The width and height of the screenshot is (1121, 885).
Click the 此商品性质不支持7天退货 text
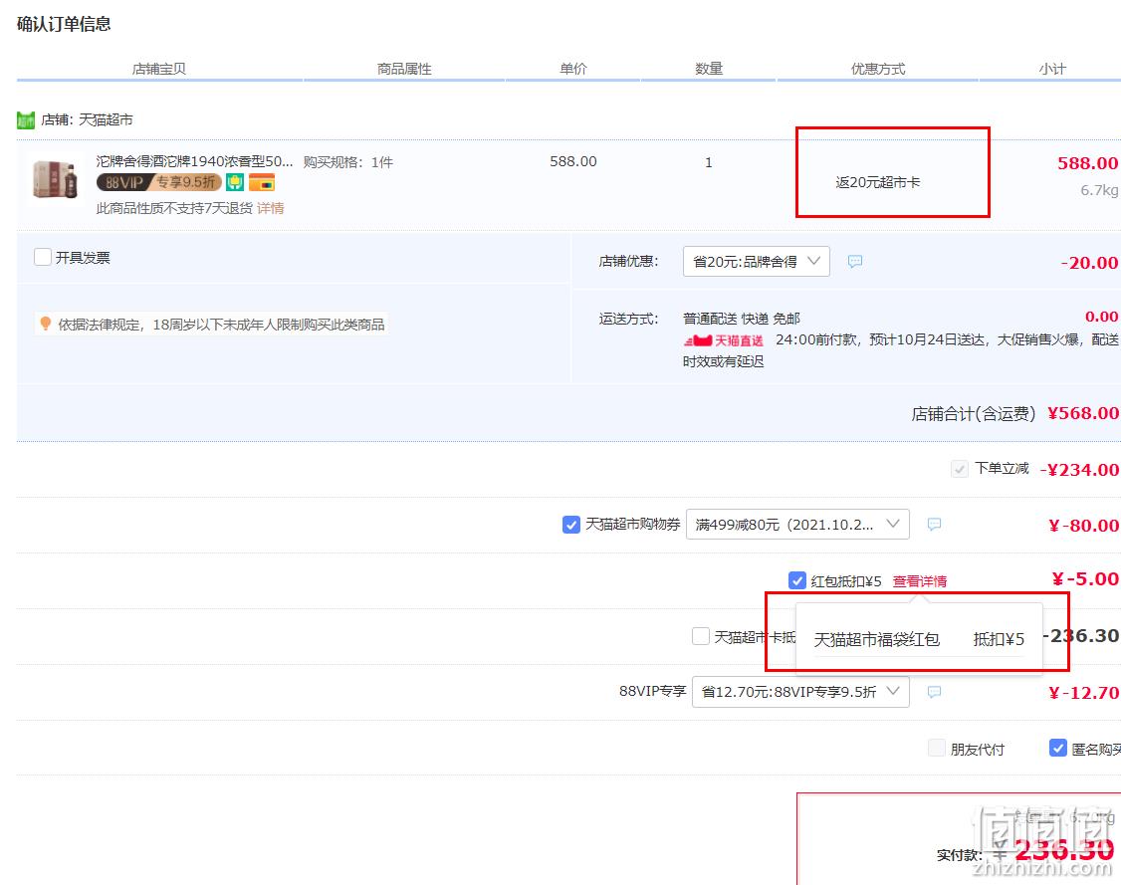(174, 208)
